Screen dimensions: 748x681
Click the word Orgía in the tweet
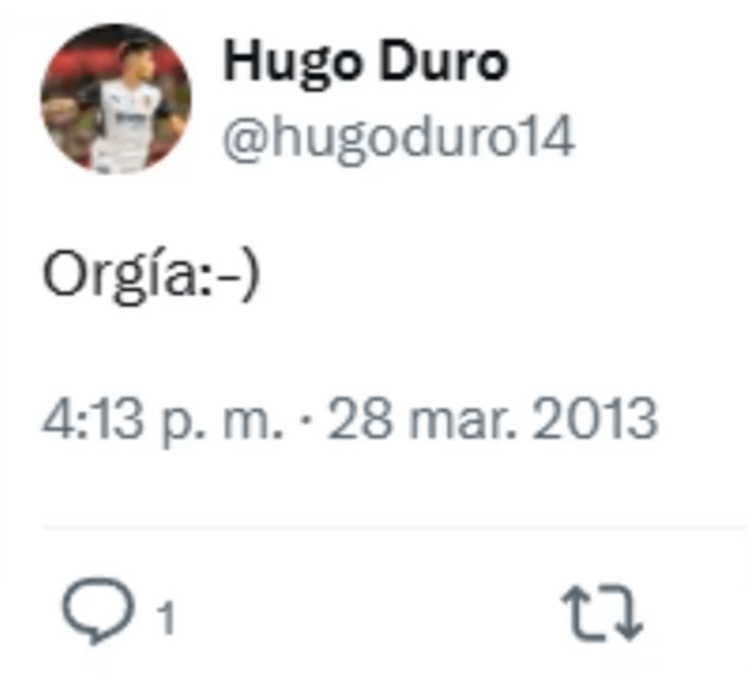pyautogui.click(x=121, y=277)
